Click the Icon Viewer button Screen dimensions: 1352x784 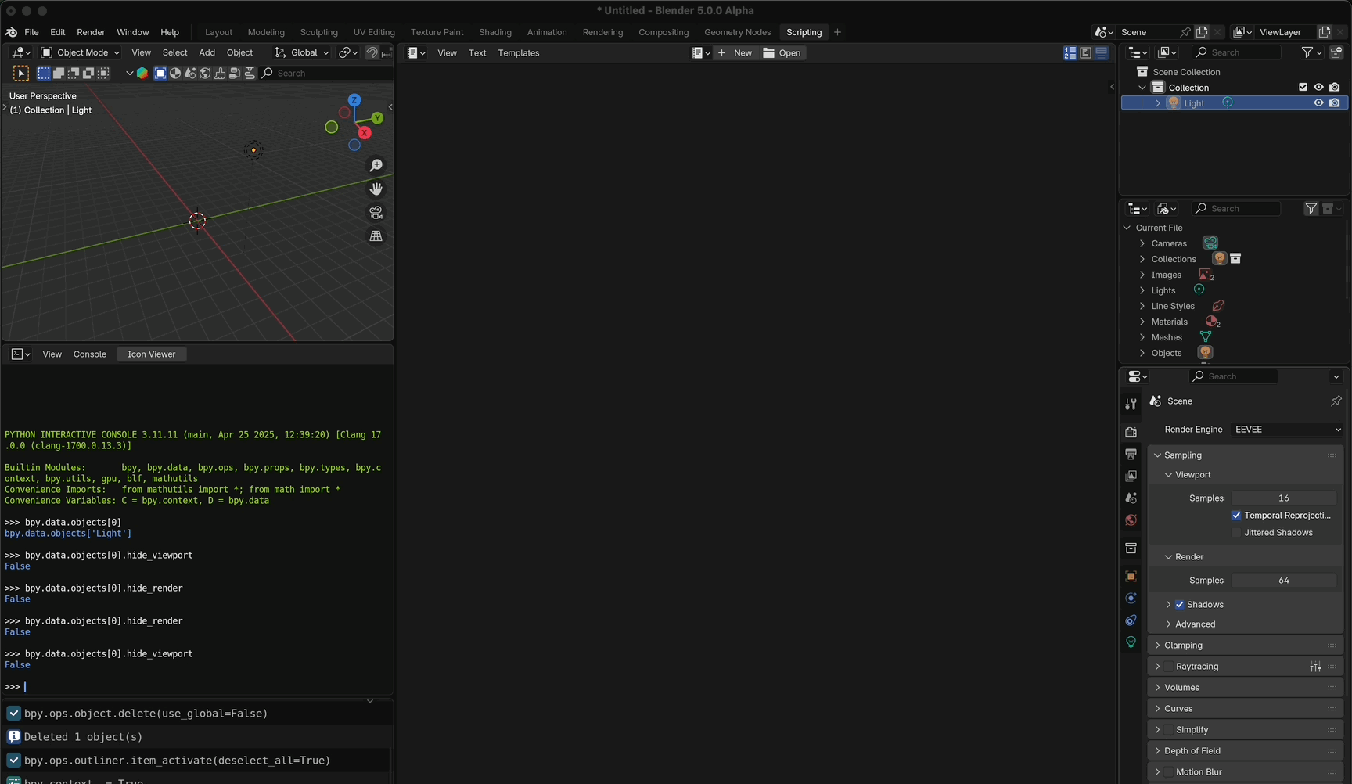tap(152, 354)
